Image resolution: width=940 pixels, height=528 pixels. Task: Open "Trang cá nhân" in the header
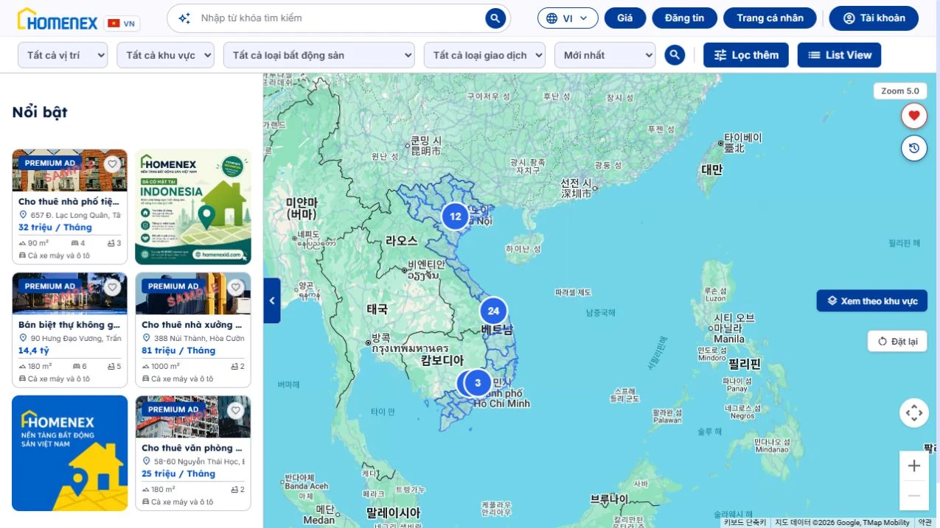pyautogui.click(x=770, y=18)
